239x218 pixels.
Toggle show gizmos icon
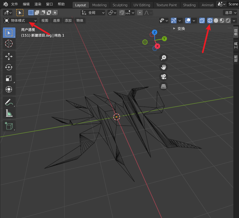[x=174, y=21]
